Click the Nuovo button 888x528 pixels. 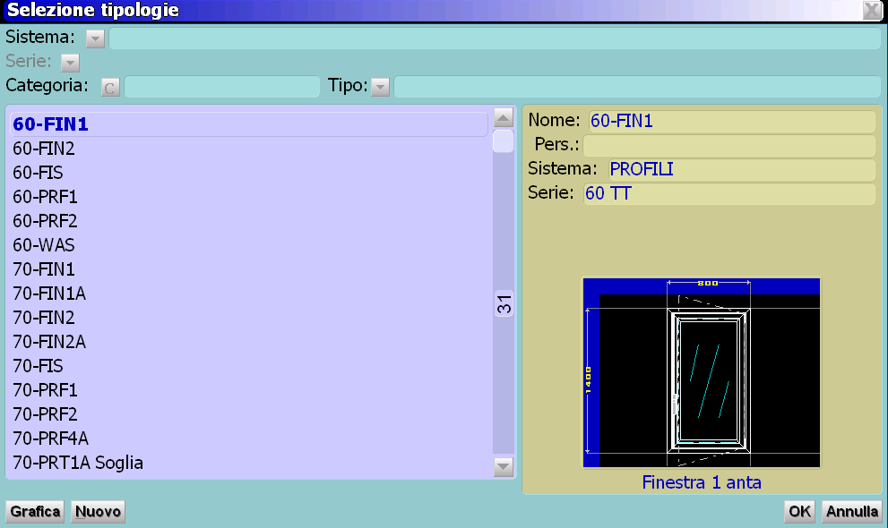click(x=98, y=512)
